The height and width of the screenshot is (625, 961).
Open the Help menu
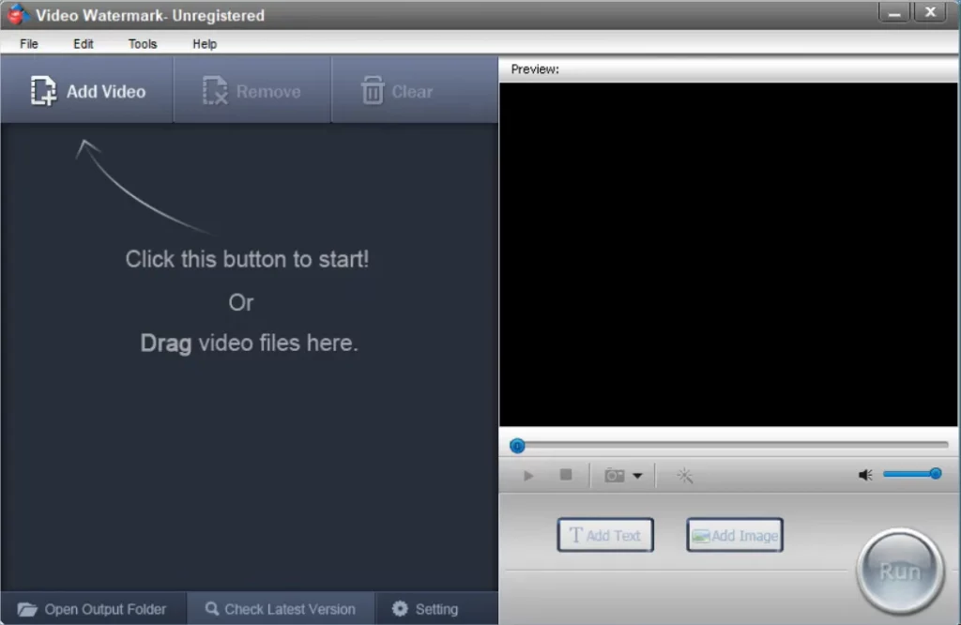click(x=205, y=44)
